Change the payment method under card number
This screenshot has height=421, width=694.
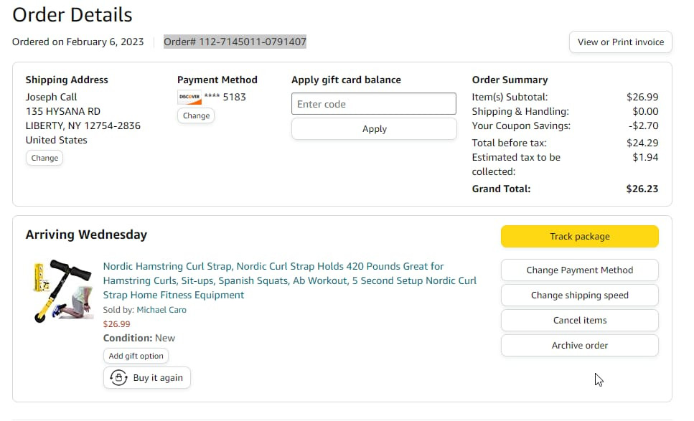tap(196, 115)
